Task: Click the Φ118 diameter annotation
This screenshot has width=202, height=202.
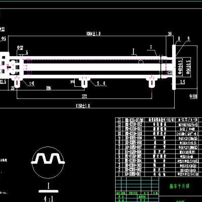Action: (x=193, y=96)
